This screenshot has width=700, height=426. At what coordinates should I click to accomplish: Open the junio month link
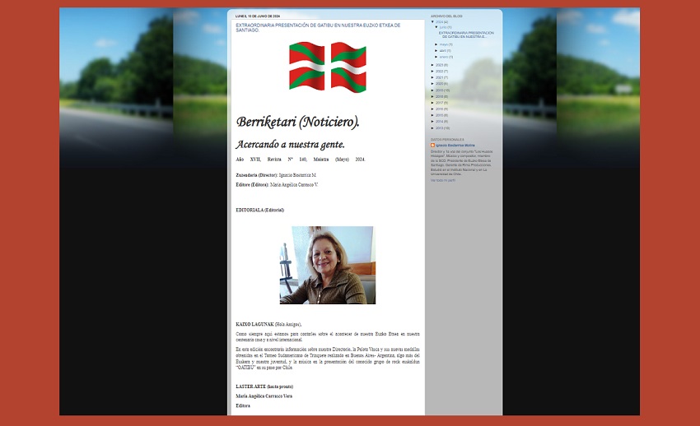[443, 27]
